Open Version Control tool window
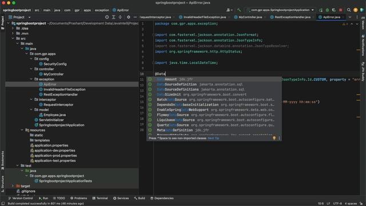The height and width of the screenshot is (206, 366). pyautogui.click(x=21, y=198)
